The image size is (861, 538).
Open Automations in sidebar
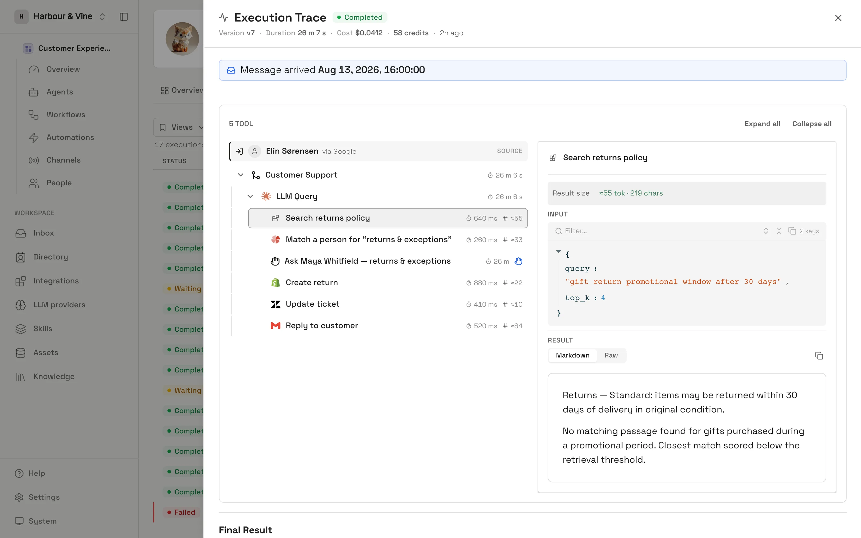70,137
